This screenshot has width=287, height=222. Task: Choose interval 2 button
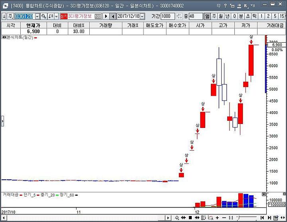pyautogui.click(x=268, y=16)
